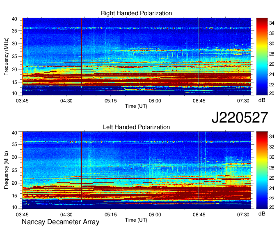Click the "24" value on the upper color bar scale

(x=272, y=74)
